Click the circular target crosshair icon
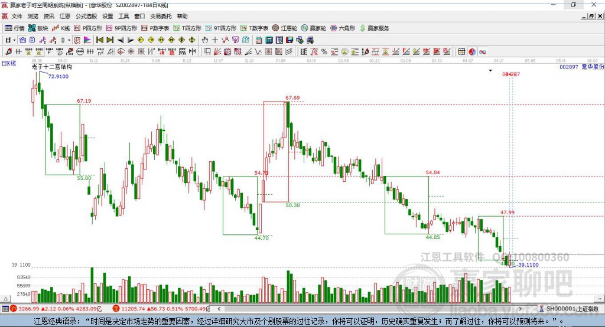Image resolution: width=605 pixels, height=327 pixels. [x=121, y=52]
